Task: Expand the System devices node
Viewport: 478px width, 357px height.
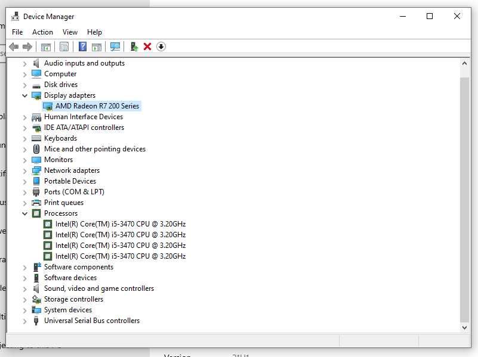Action: 24,311
